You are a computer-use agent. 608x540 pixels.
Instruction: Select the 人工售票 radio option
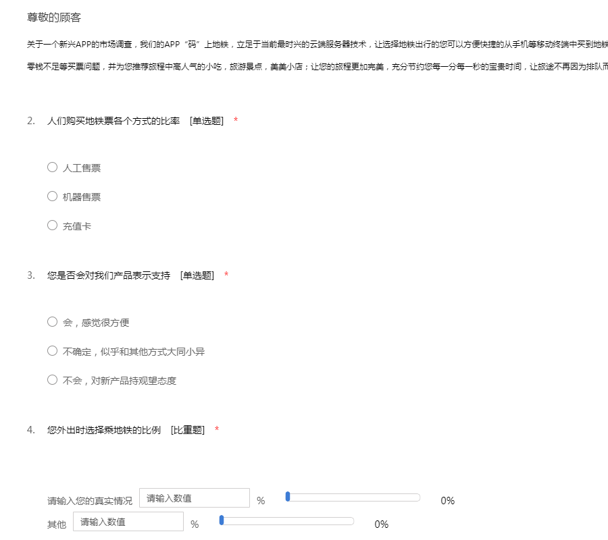click(53, 167)
